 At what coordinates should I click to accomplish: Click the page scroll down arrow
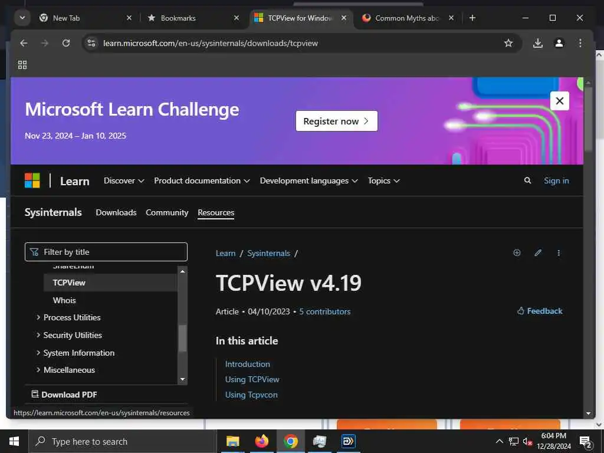pos(588,413)
